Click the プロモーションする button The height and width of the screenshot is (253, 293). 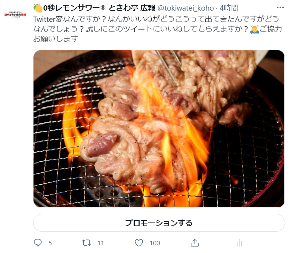coord(159,223)
